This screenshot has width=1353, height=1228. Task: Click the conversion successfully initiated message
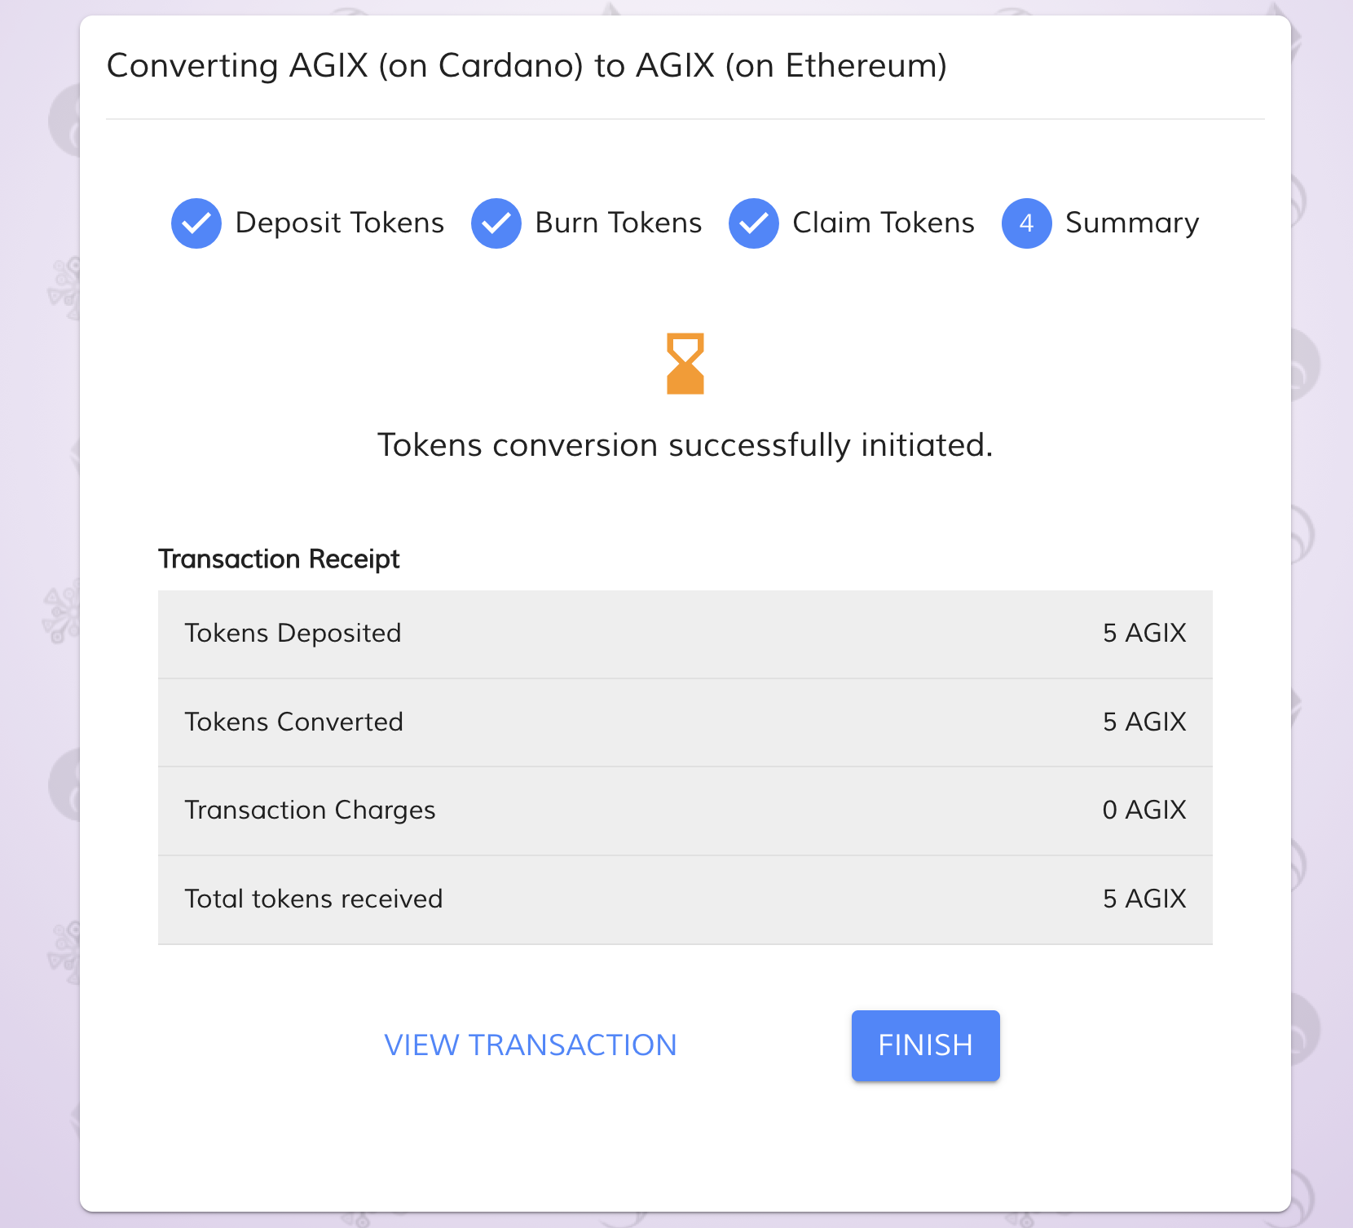685,446
